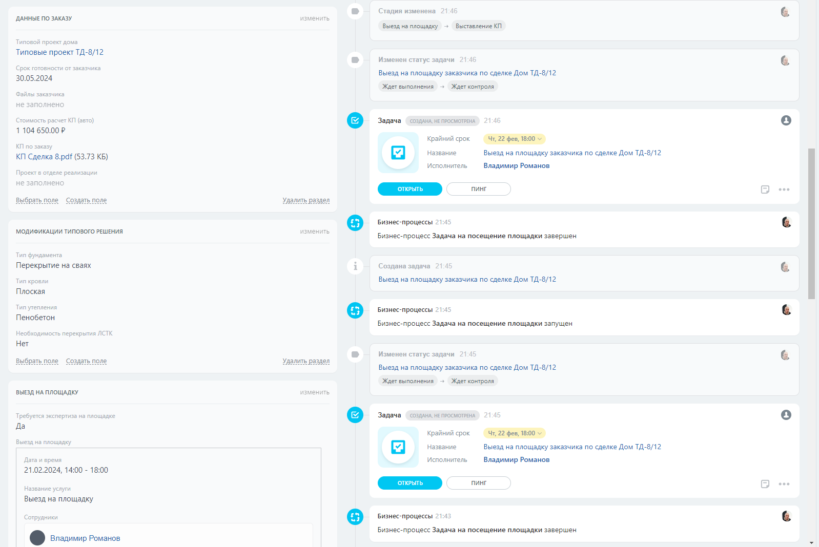The image size is (819, 547).
Task: Click the info icon of 'Создана задача' entry
Action: click(355, 266)
